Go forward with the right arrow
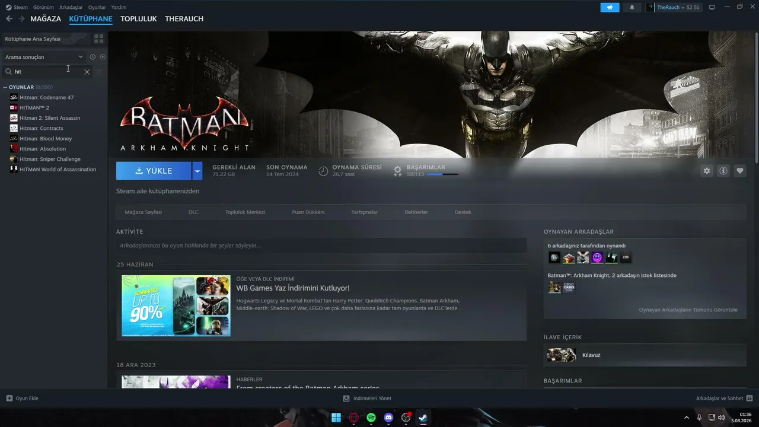Viewport: 759px width, 427px height. coord(21,19)
